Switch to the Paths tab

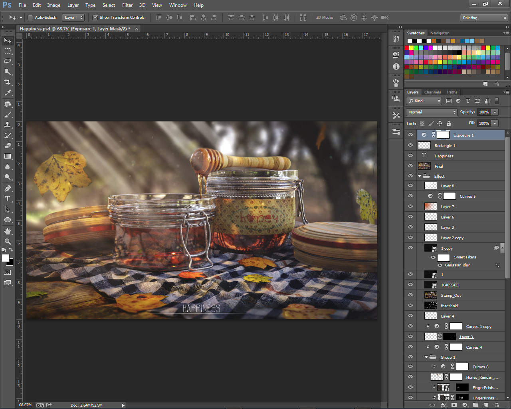click(452, 92)
